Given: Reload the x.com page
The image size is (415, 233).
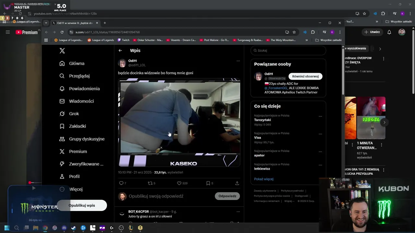Looking at the screenshot, I should [x=62, y=32].
